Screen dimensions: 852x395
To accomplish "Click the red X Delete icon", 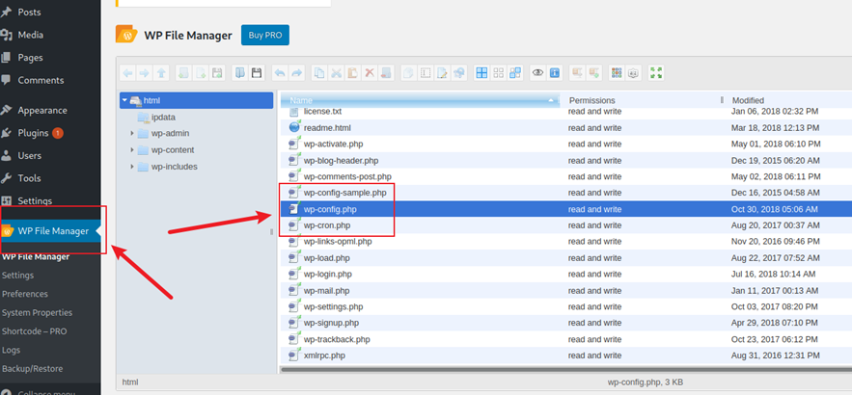I will (x=370, y=72).
